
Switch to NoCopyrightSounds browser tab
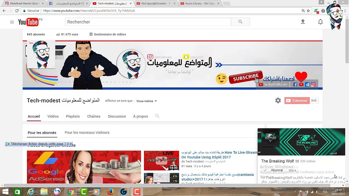point(156,4)
